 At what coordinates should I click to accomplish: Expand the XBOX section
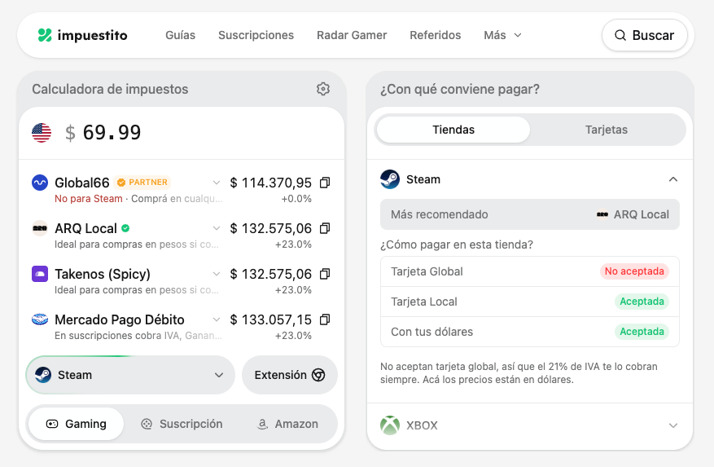click(x=529, y=425)
